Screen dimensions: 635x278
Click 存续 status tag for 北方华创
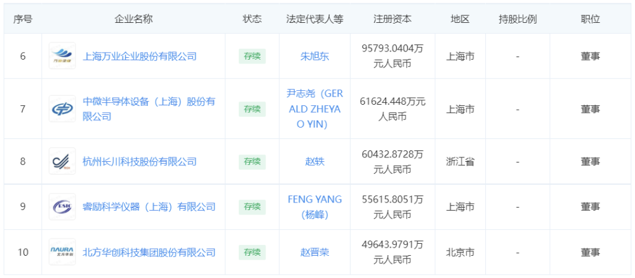(x=252, y=253)
